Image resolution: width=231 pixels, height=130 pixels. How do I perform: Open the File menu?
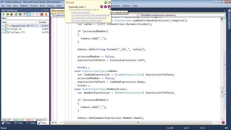coord(3,6)
